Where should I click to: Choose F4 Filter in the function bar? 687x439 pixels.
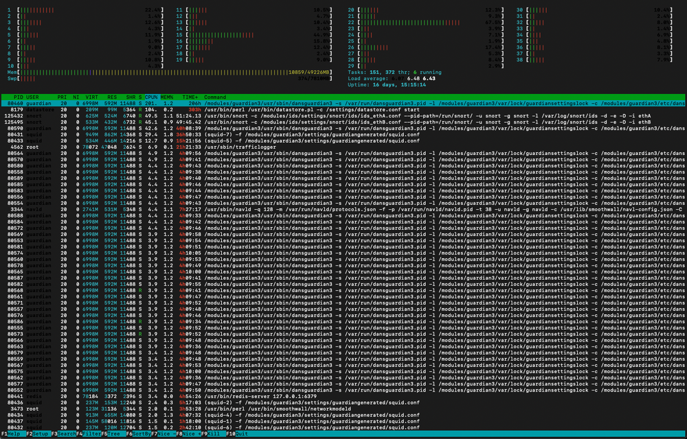coord(89,434)
